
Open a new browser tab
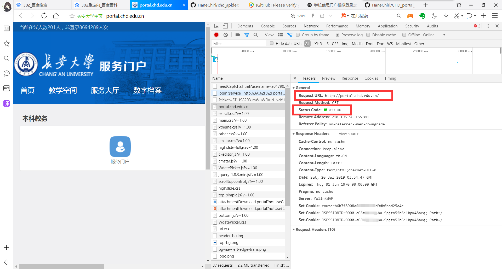(426, 5)
